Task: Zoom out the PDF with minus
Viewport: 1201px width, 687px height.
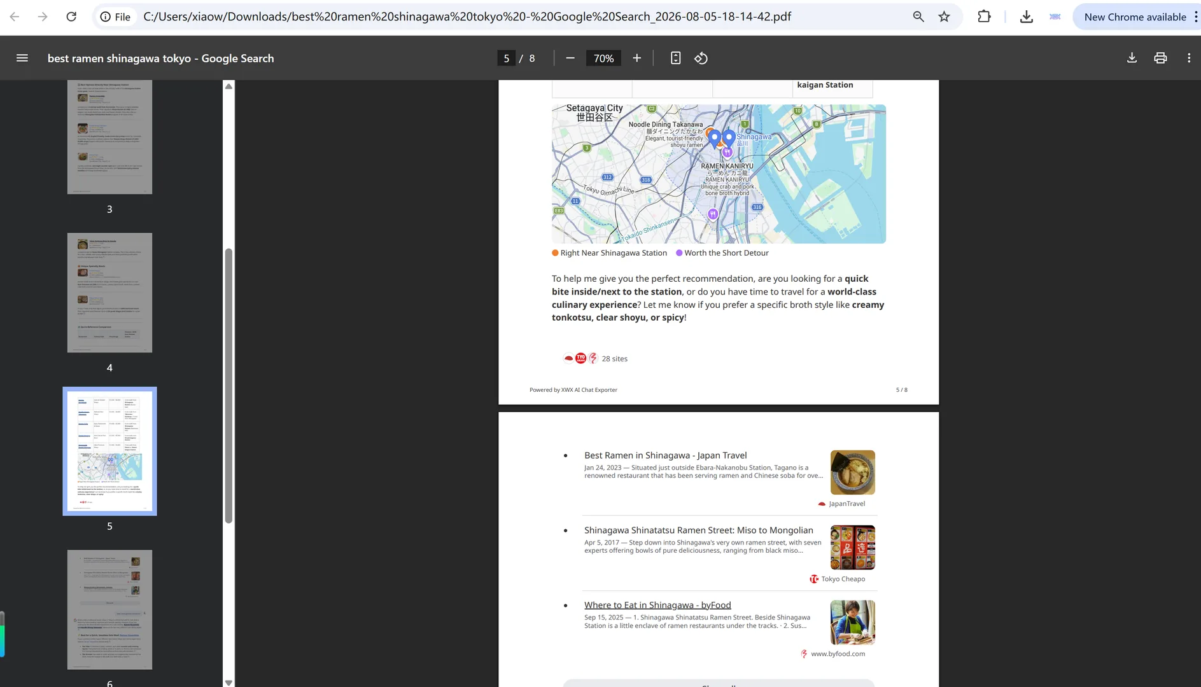Action: tap(570, 58)
